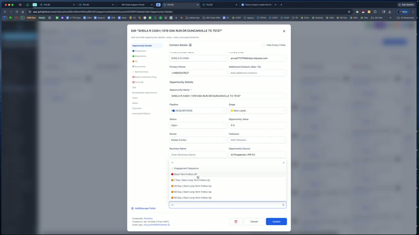
Task: Open a new browser tab
Action: click(281, 5)
